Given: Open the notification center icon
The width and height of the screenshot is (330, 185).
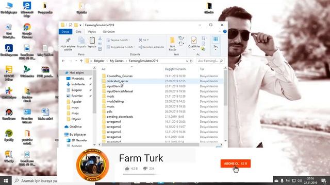Looking at the screenshot, I should pos(324,180).
